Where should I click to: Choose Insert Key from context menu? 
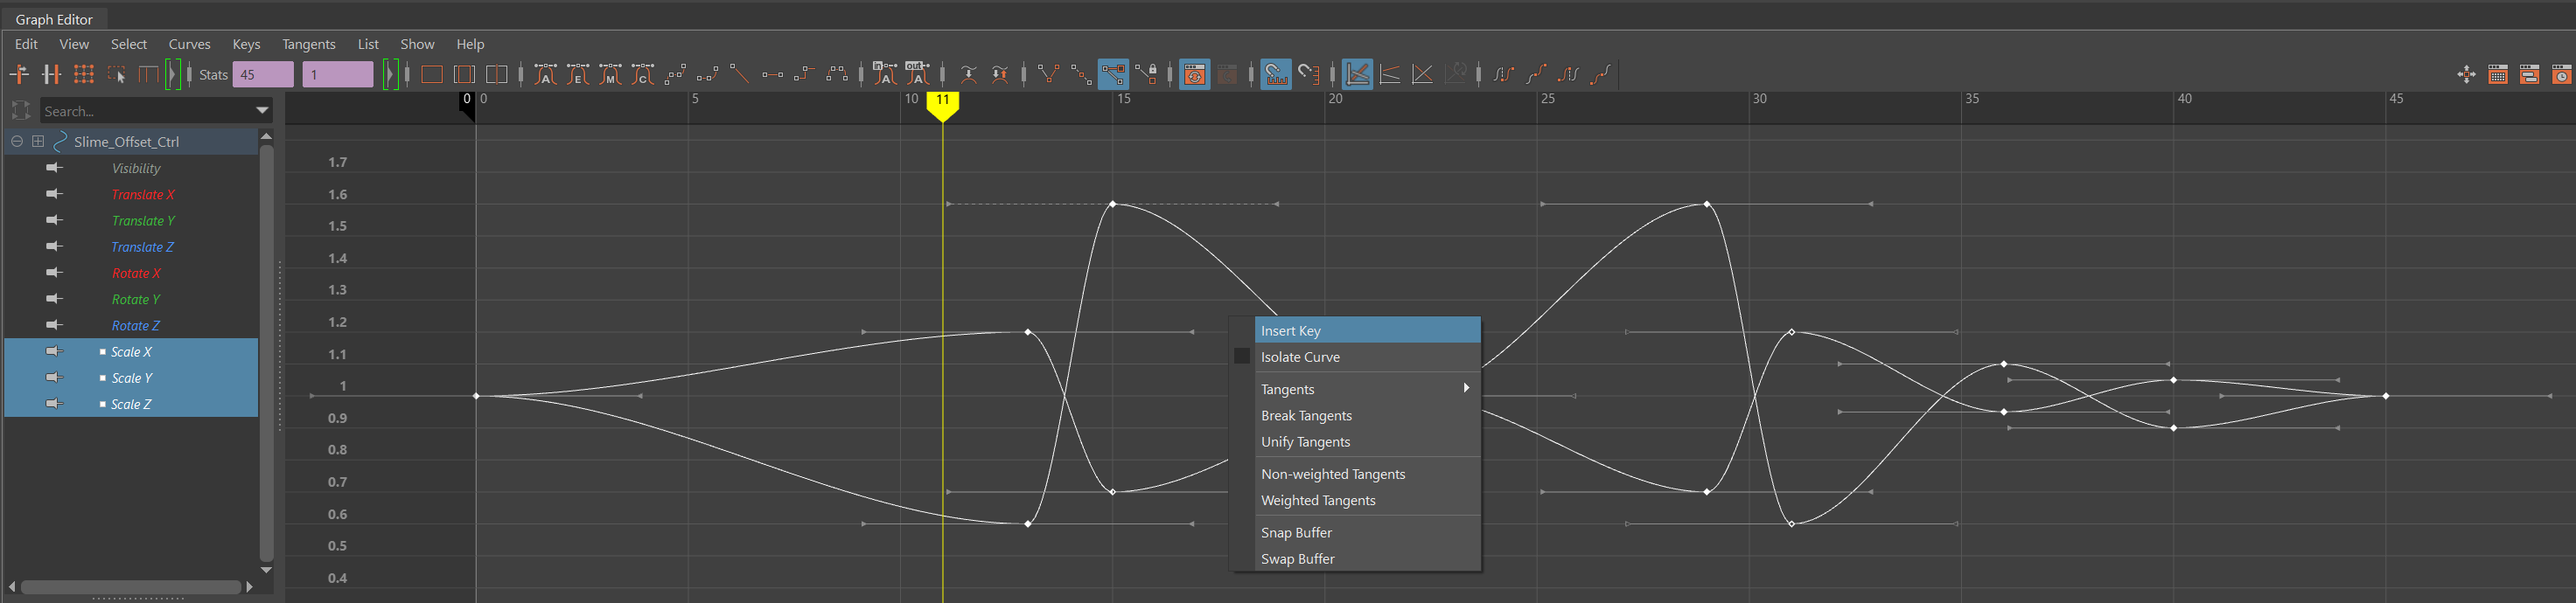1367,330
